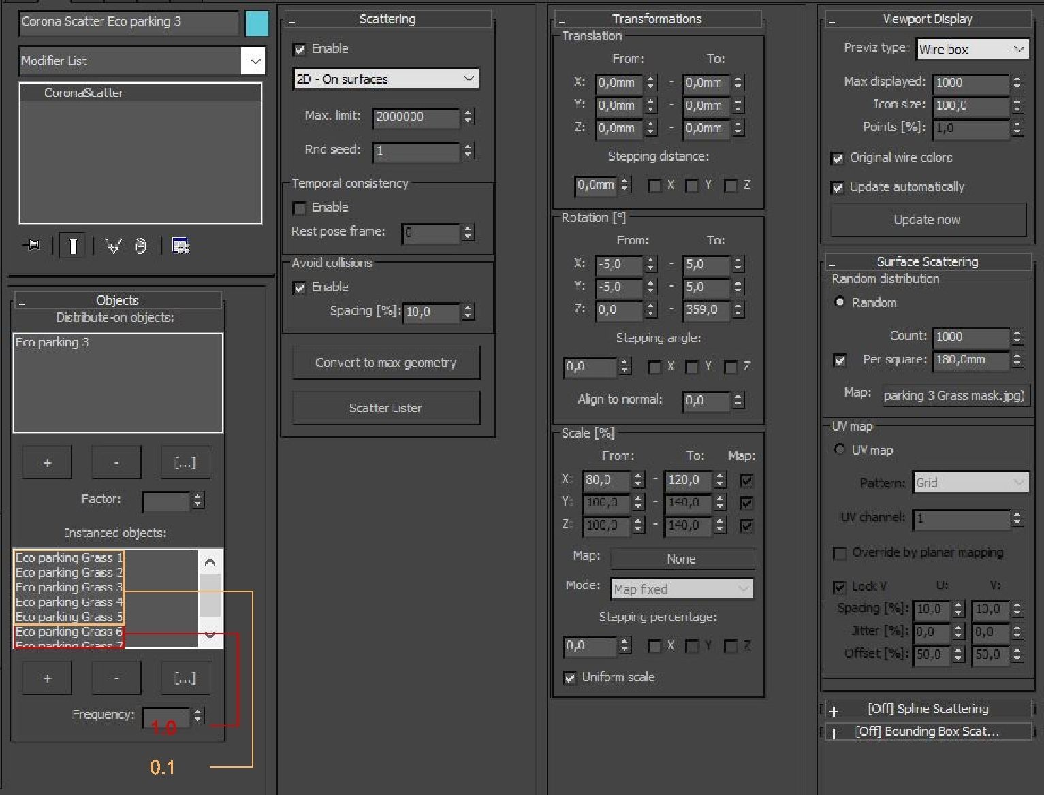Open the object color swatch
Image resolution: width=1044 pixels, height=795 pixels.
coord(257,22)
